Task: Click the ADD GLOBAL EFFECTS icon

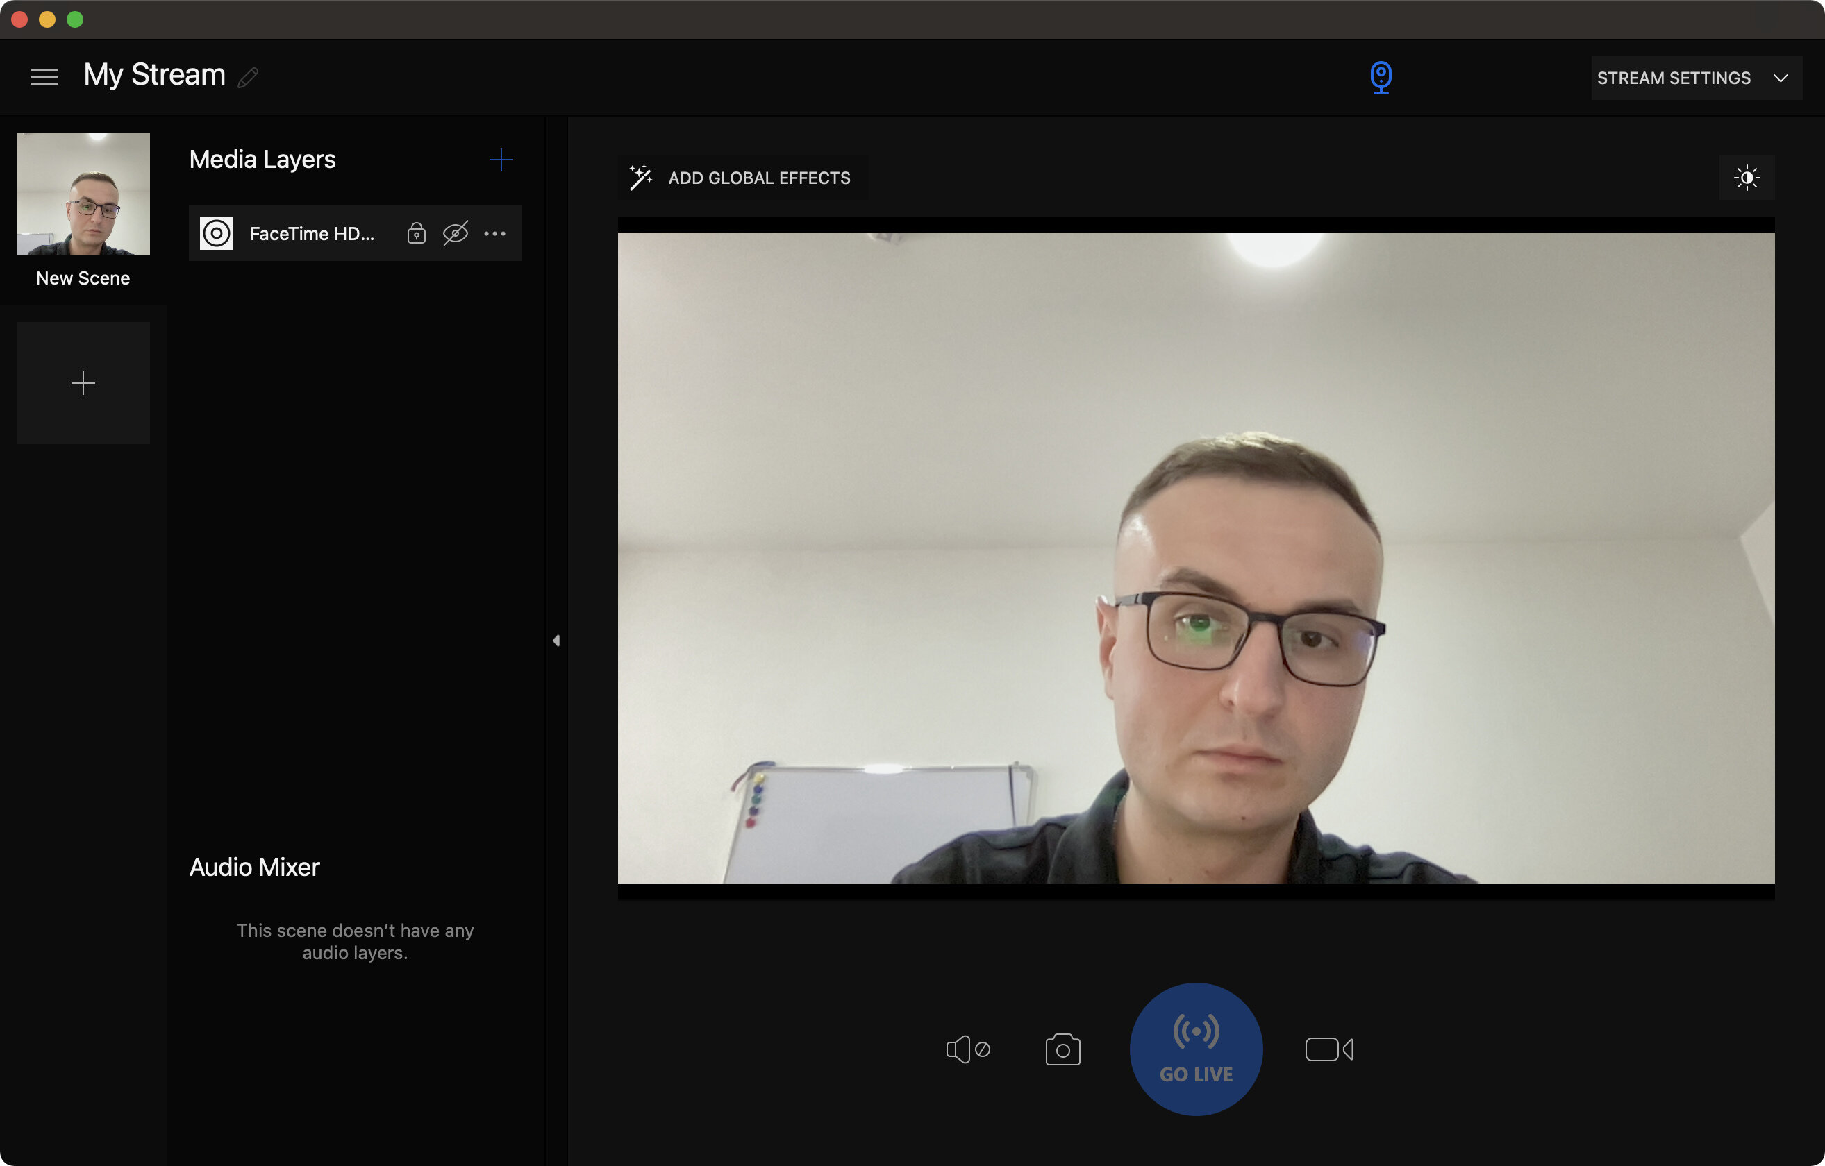Action: (638, 176)
